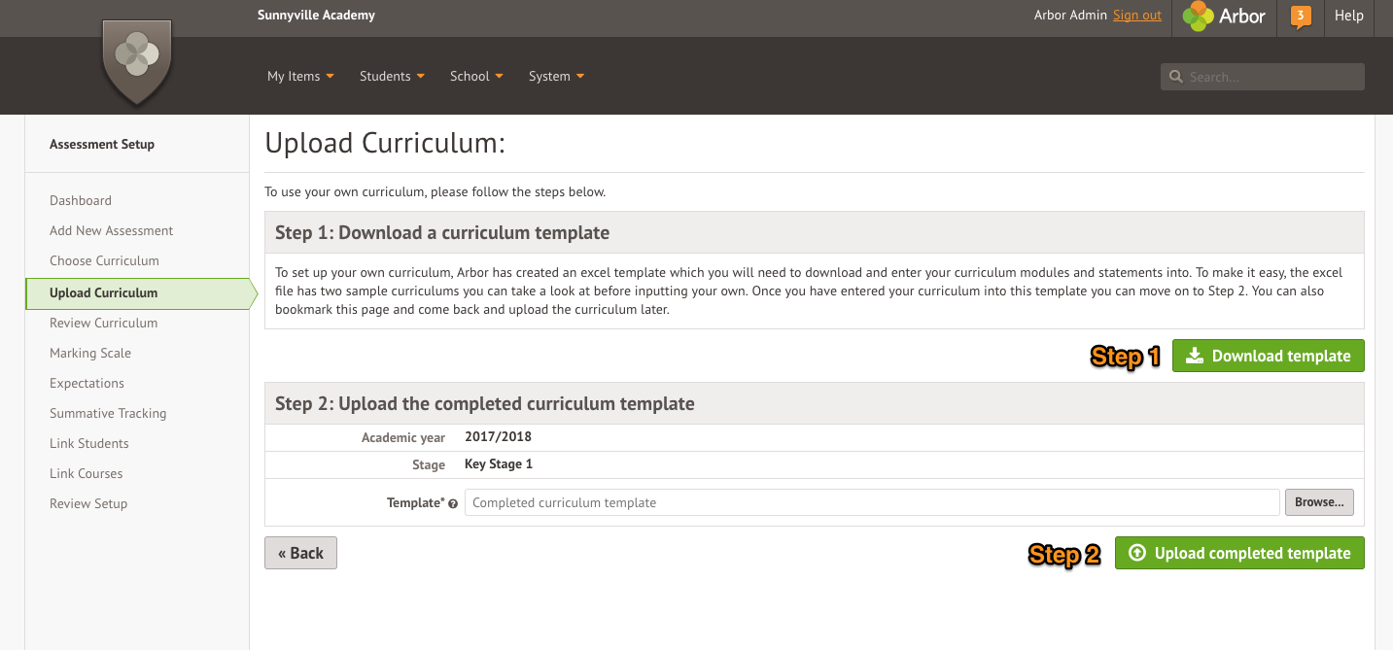Expand the My Items dropdown menu
1393x650 pixels.
pyautogui.click(x=300, y=76)
